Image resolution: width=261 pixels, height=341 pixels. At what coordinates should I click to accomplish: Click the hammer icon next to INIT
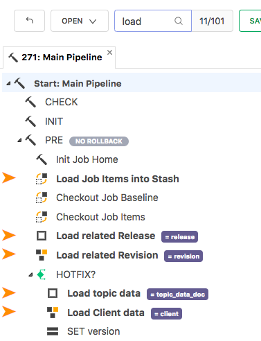pos(30,121)
